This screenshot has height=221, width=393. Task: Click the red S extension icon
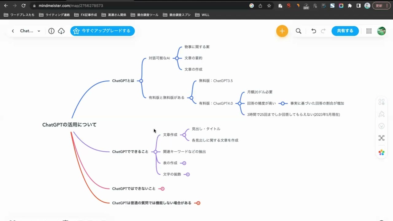pos(289,6)
